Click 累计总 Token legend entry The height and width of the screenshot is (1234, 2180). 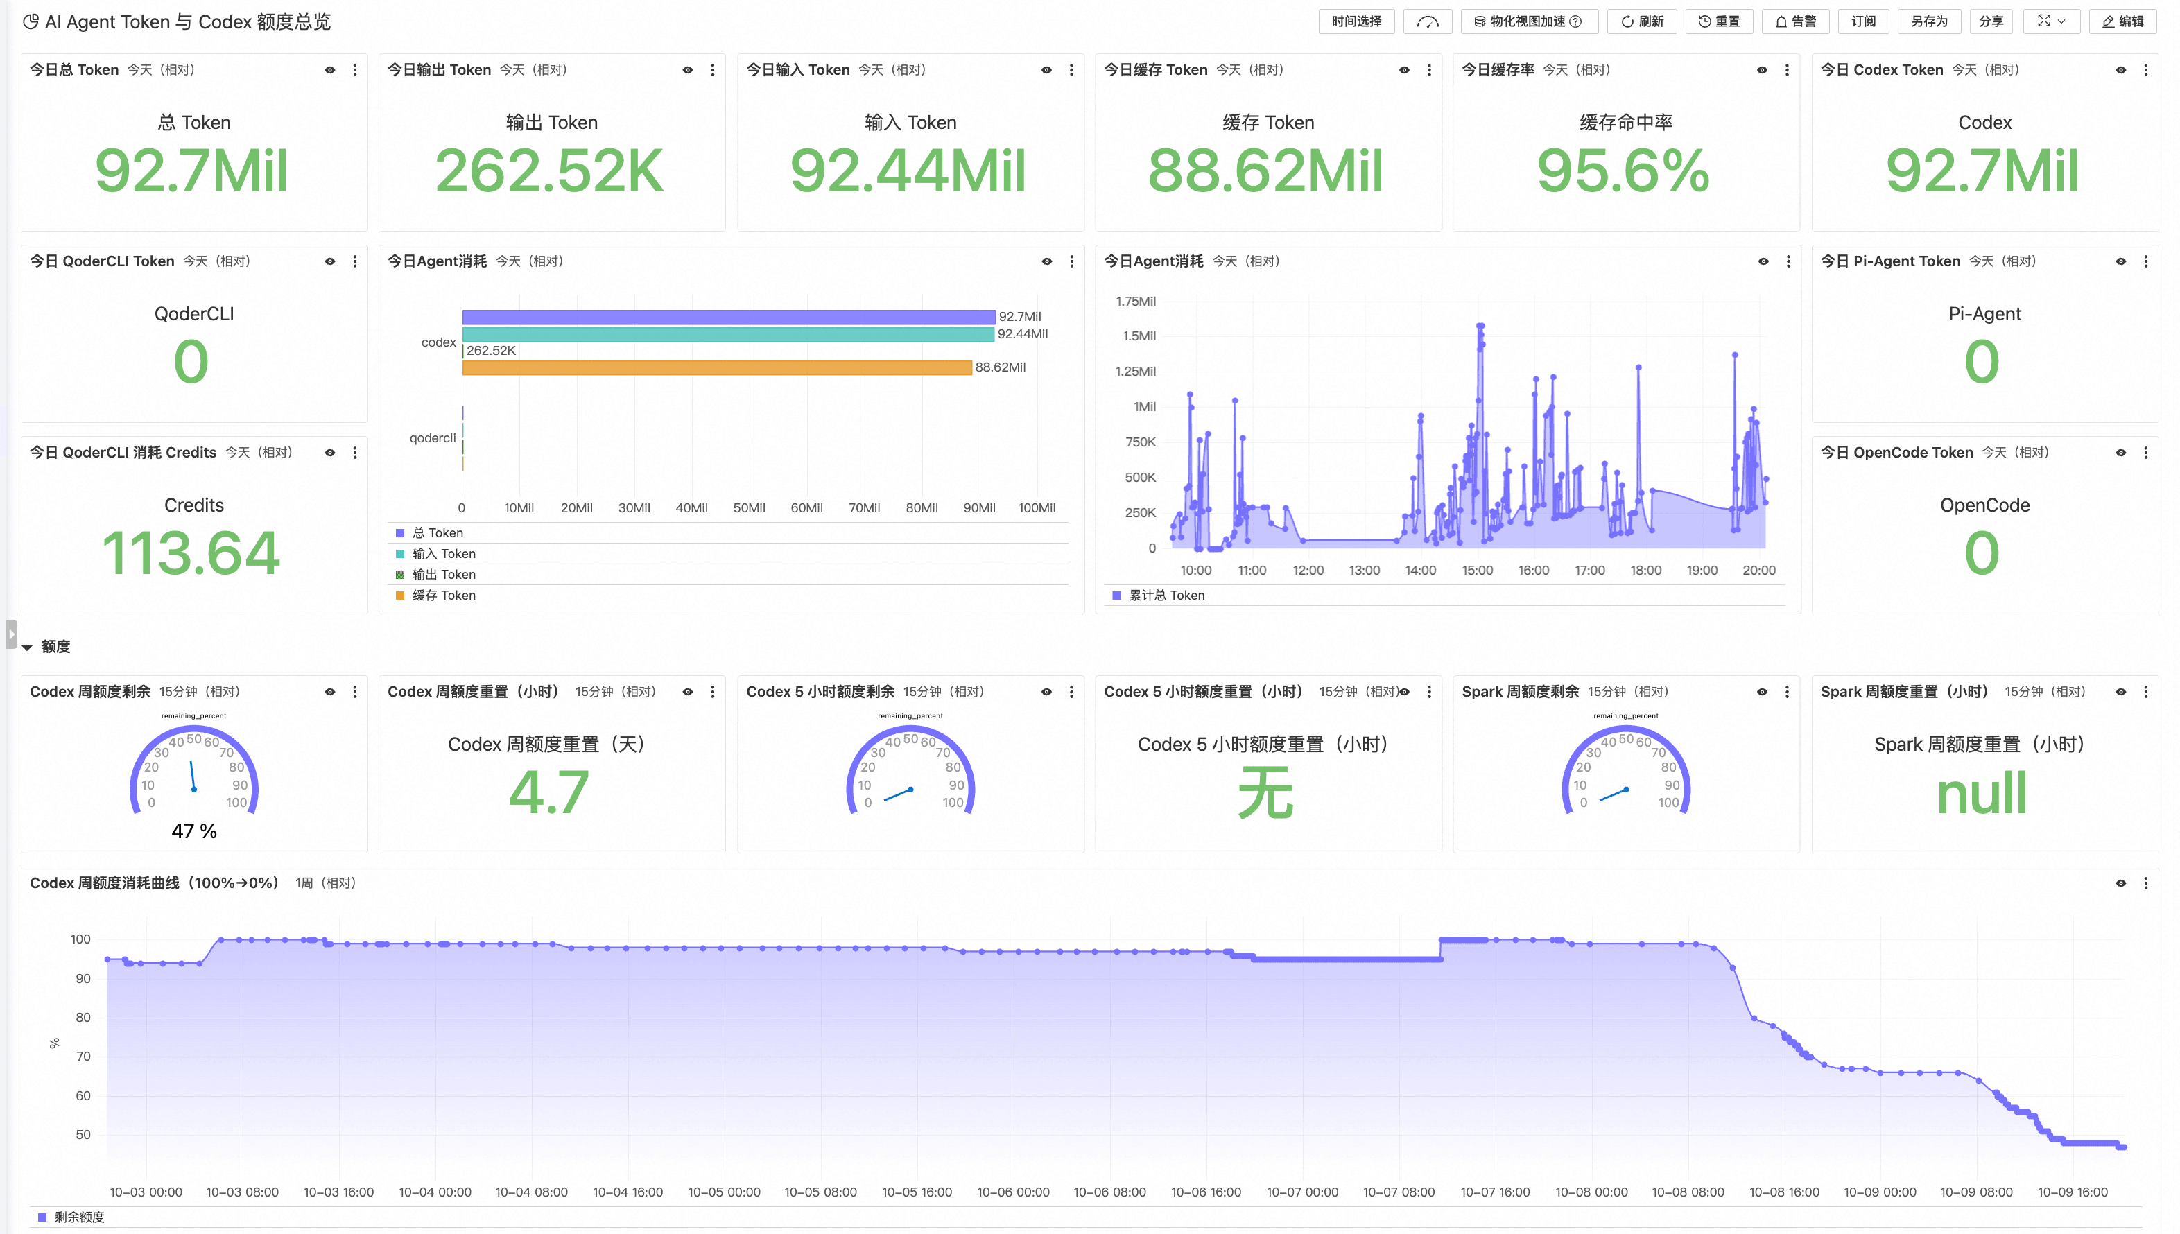[x=1167, y=596]
